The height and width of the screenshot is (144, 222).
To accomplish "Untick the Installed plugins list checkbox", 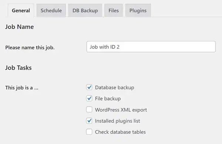I will 89,121.
